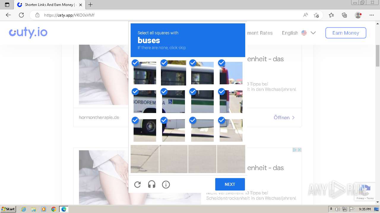Select the last tile of the bottom pavement row
Screen dimensions: 380x213
[231, 159]
